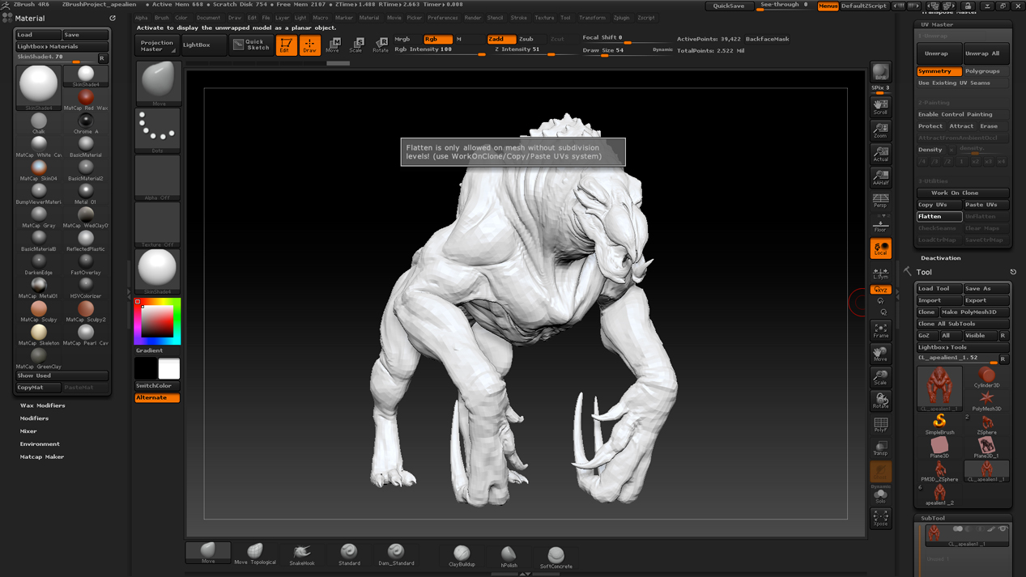Toggle Perspective view with Persp
The width and height of the screenshot is (1026, 577).
(x=880, y=200)
